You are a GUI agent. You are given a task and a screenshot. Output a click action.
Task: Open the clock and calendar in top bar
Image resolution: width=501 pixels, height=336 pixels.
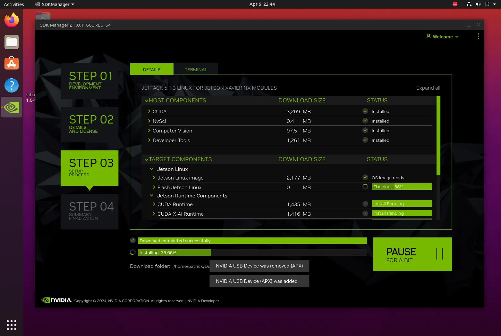tap(262, 4)
